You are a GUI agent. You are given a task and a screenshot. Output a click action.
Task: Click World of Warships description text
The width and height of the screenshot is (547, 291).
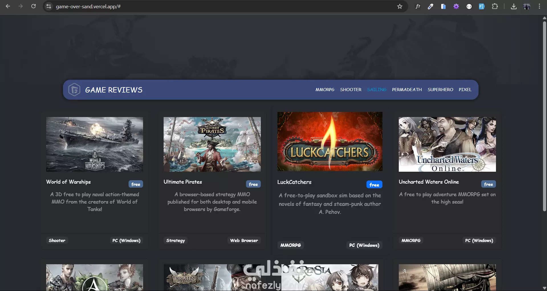pyautogui.click(x=95, y=202)
